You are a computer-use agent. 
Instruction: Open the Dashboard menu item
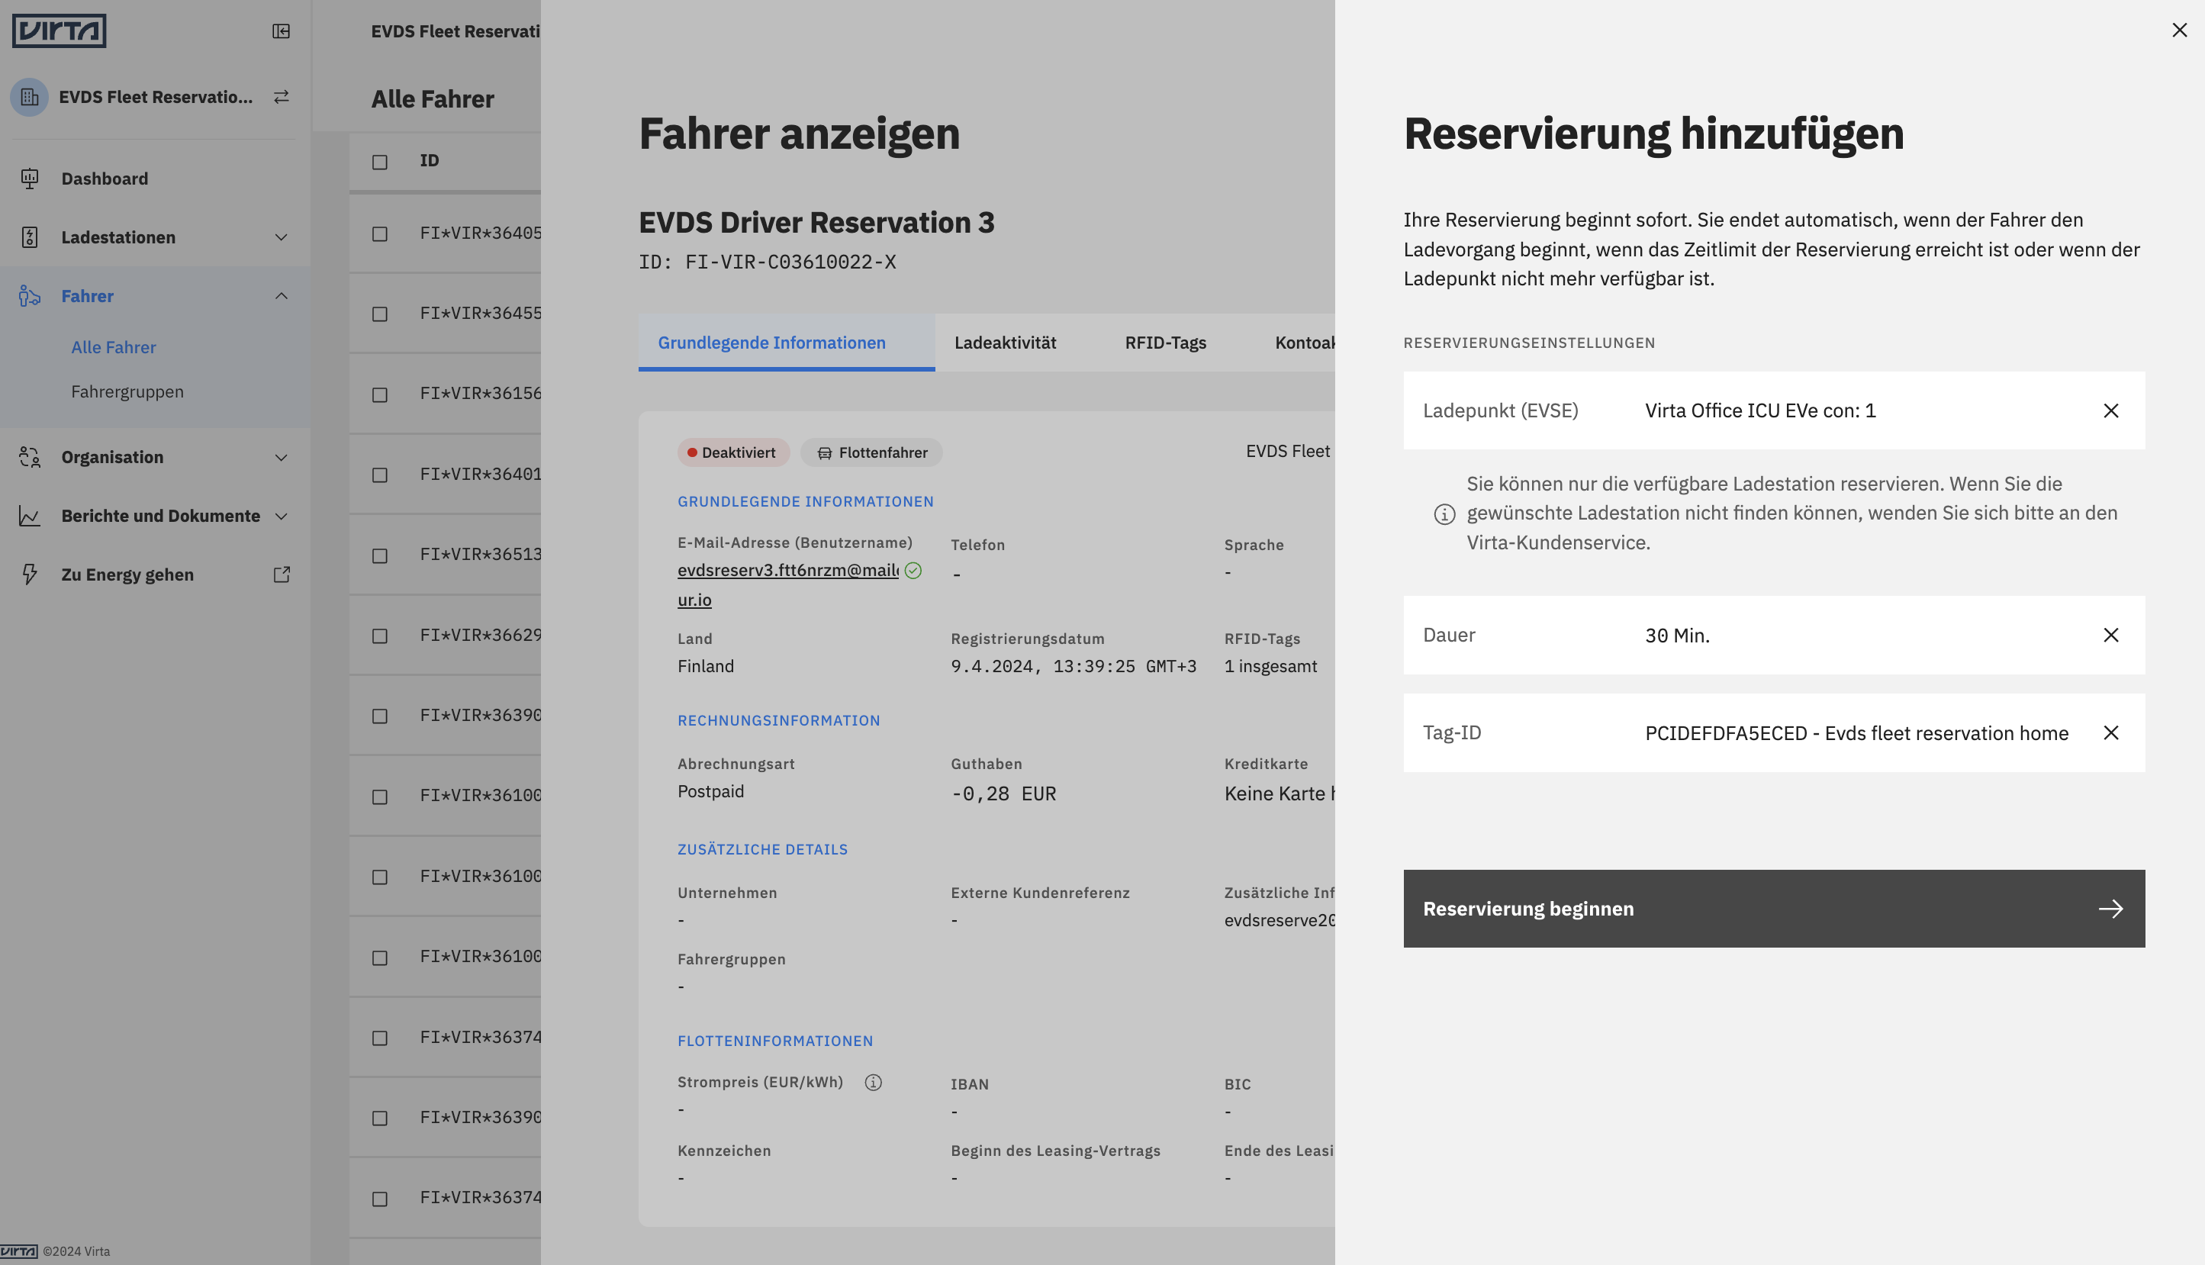click(x=155, y=178)
